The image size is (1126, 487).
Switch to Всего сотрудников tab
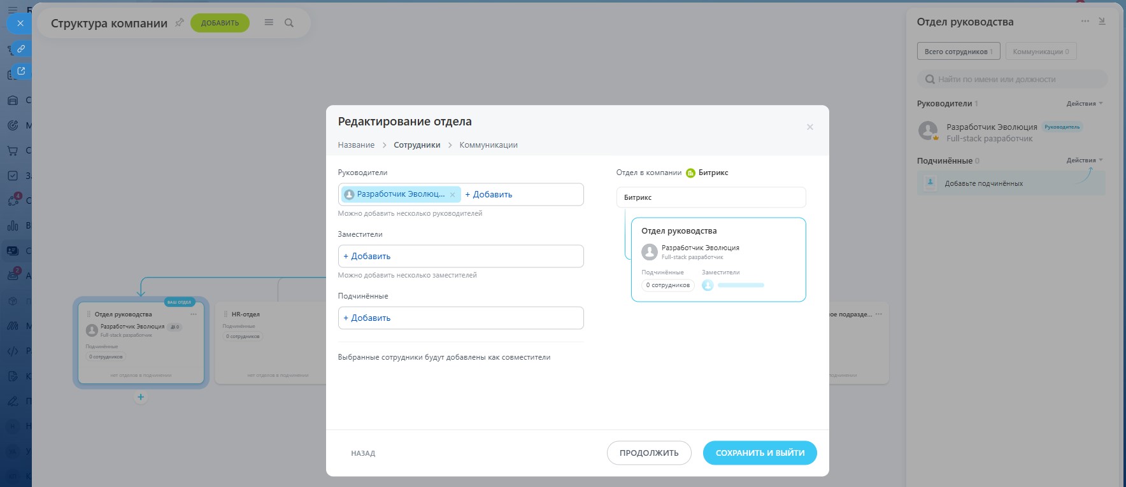click(958, 52)
